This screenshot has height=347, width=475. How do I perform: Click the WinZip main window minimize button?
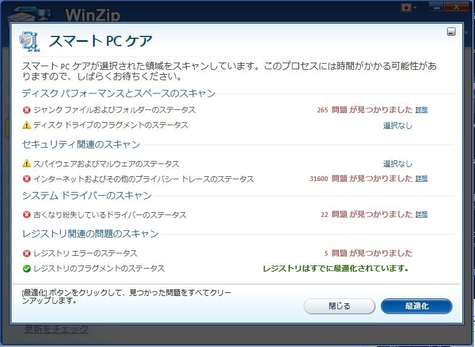tap(437, 7)
